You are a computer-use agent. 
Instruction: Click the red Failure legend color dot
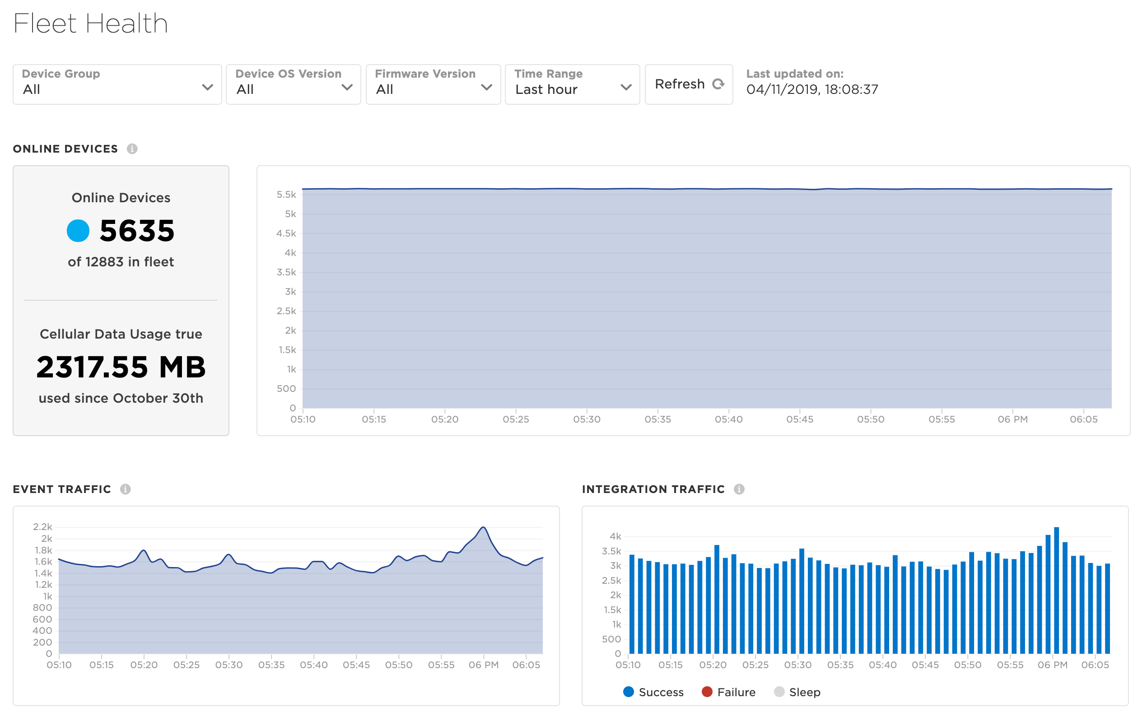tap(707, 692)
